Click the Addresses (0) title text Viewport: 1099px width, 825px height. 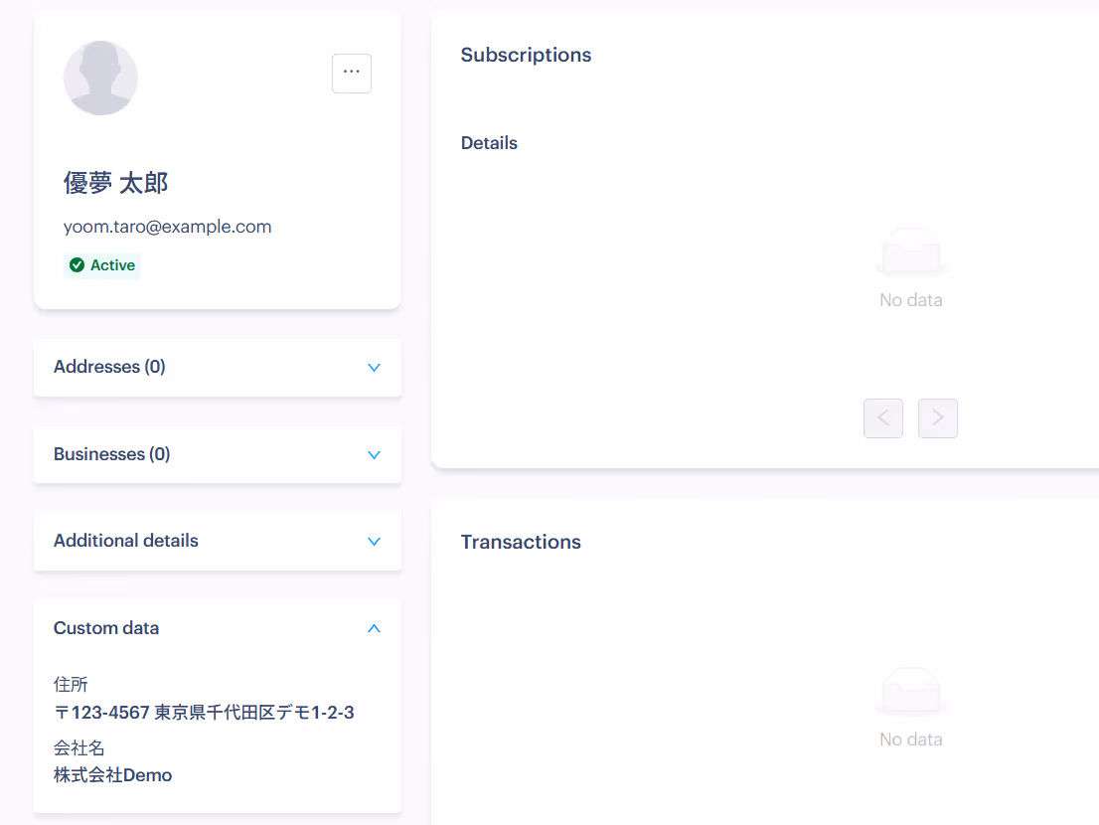[x=109, y=367]
